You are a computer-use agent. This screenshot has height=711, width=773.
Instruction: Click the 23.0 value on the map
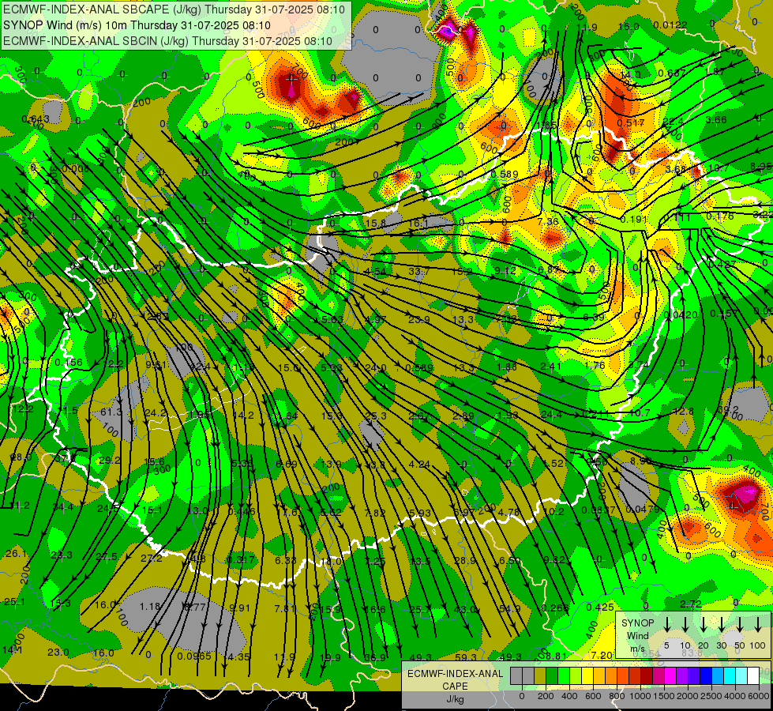tap(58, 653)
